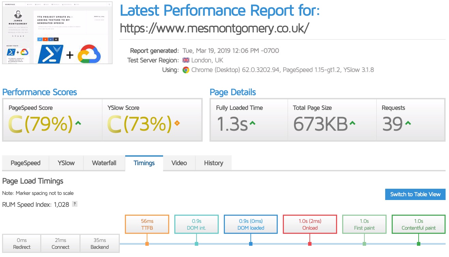The image size is (449, 257).
Task: Click the green arrow next to 673KB
Action: (352, 123)
